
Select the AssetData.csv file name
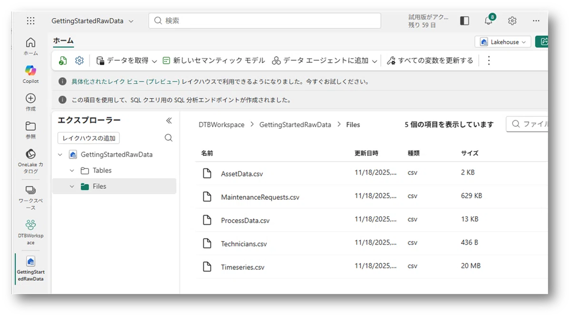(x=242, y=174)
